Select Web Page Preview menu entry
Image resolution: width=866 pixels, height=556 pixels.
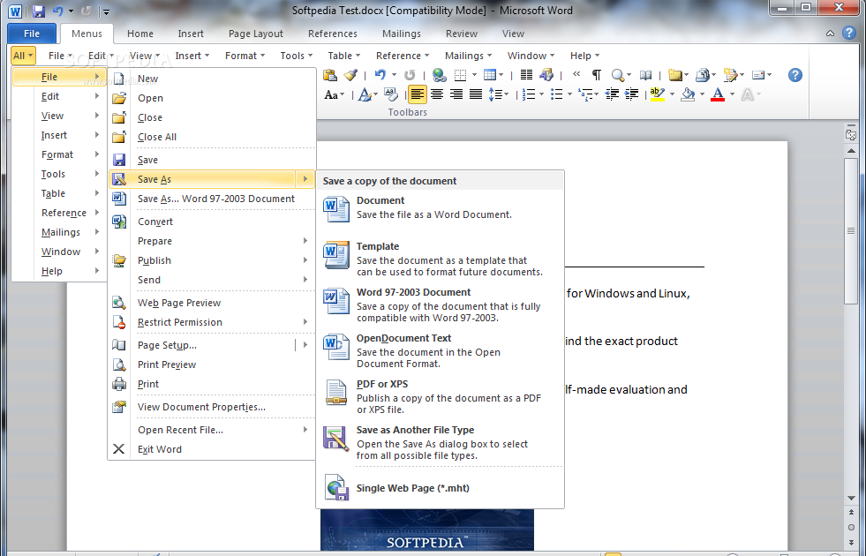(212, 303)
